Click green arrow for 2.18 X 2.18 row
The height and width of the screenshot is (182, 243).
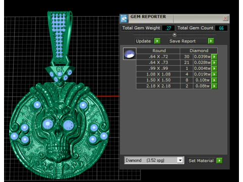(214, 86)
